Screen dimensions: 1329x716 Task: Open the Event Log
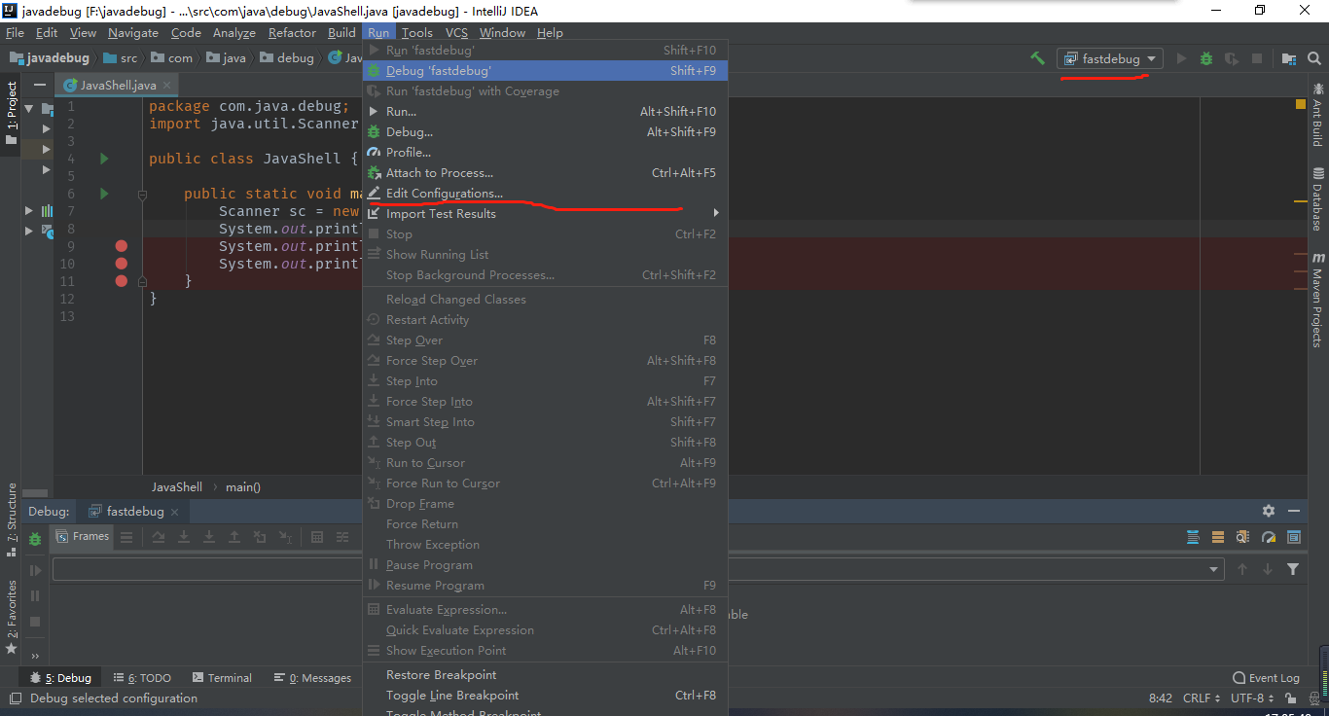click(x=1266, y=678)
